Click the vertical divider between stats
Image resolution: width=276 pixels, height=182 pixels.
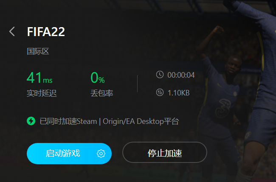click(x=137, y=84)
